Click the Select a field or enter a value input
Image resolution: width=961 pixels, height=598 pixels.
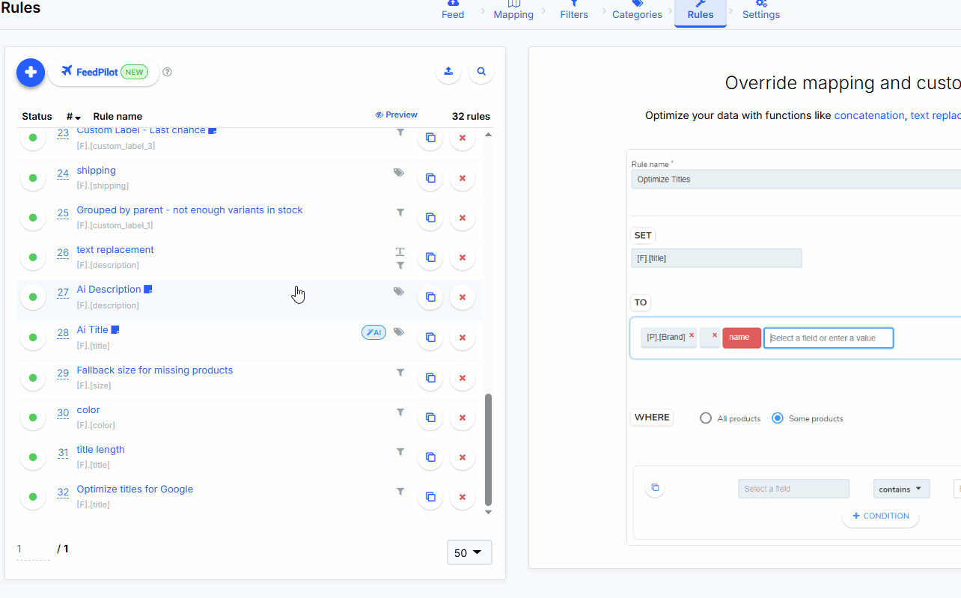828,338
